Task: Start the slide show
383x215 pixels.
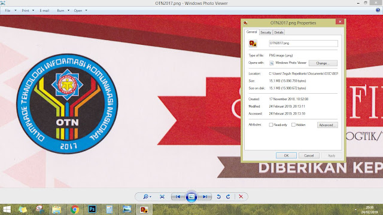Action: [x=191, y=196]
